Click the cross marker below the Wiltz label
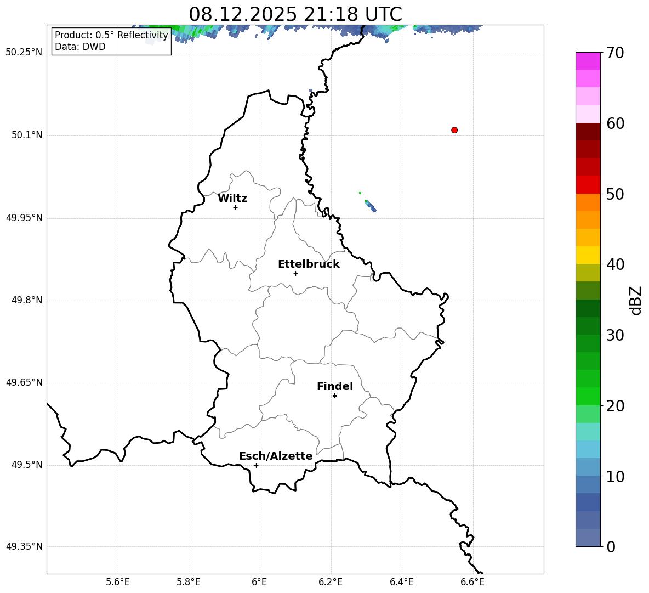The image size is (649, 593). pyautogui.click(x=235, y=207)
